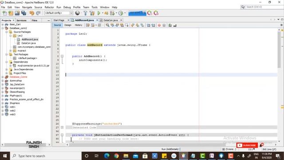
Task: Open the AddRecord.java editor tab
Action: coord(84,20)
